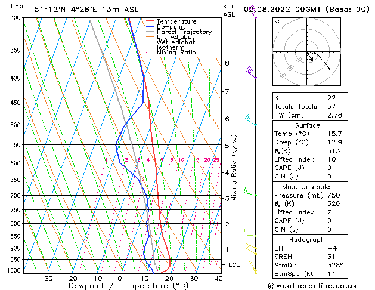Image resolution: width=375 pixels, height=290 pixels.
Task: Click the Surface θe value '313'
Action: click(334, 151)
